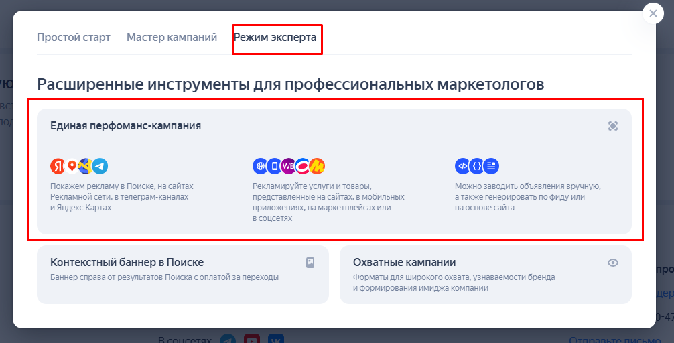
Task: Click the Ozon marketplace icon
Action: coord(302,166)
